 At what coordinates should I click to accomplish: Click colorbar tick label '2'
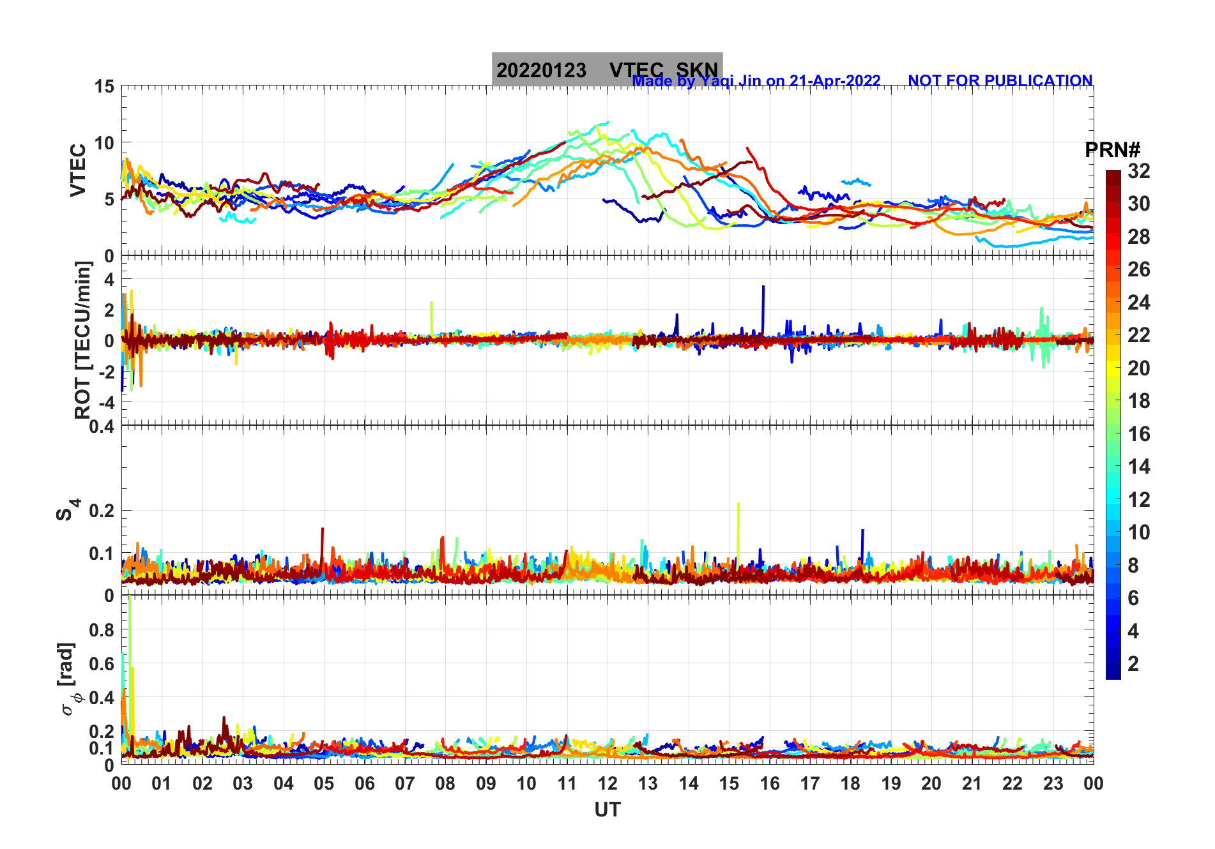[1133, 664]
